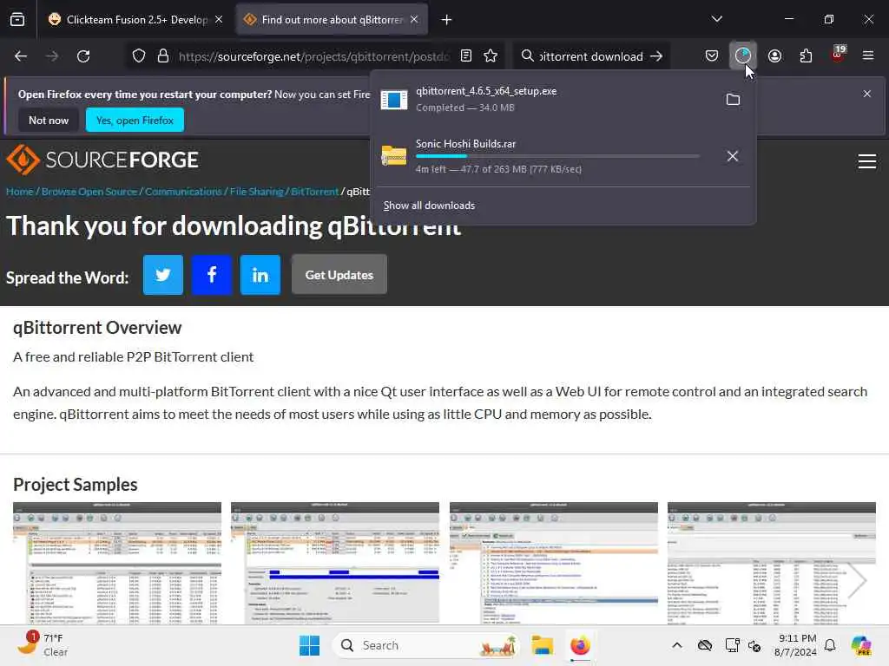Focus the sourceforge.net URL address bar
The width and height of the screenshot is (889, 666).
313,56
